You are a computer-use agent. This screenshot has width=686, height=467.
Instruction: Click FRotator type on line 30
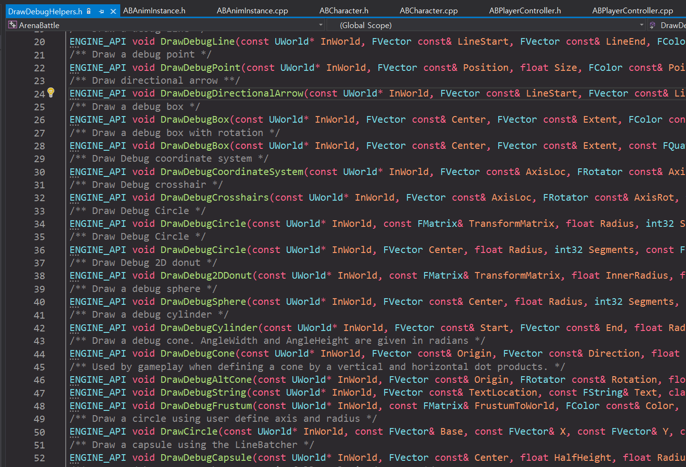[599, 172]
